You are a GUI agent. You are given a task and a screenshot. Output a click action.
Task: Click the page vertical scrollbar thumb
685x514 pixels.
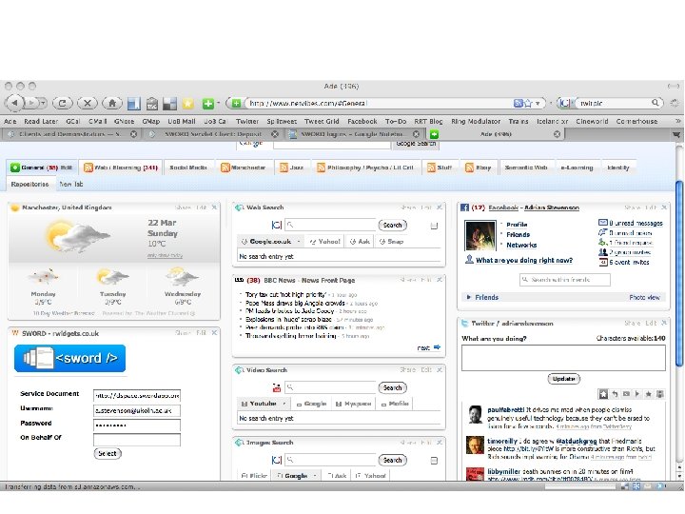click(679, 273)
